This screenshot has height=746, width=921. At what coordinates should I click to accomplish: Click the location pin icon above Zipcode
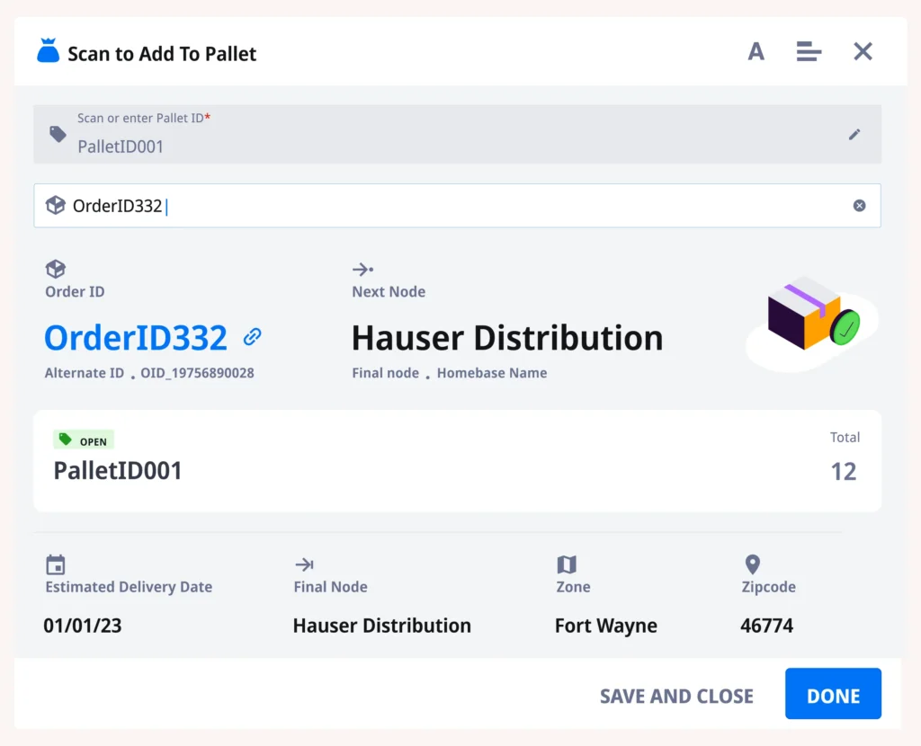coord(753,564)
